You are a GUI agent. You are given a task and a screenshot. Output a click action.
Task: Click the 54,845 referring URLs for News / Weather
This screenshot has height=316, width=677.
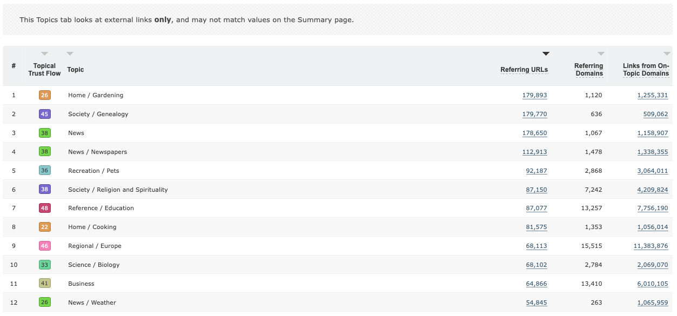tap(537, 302)
